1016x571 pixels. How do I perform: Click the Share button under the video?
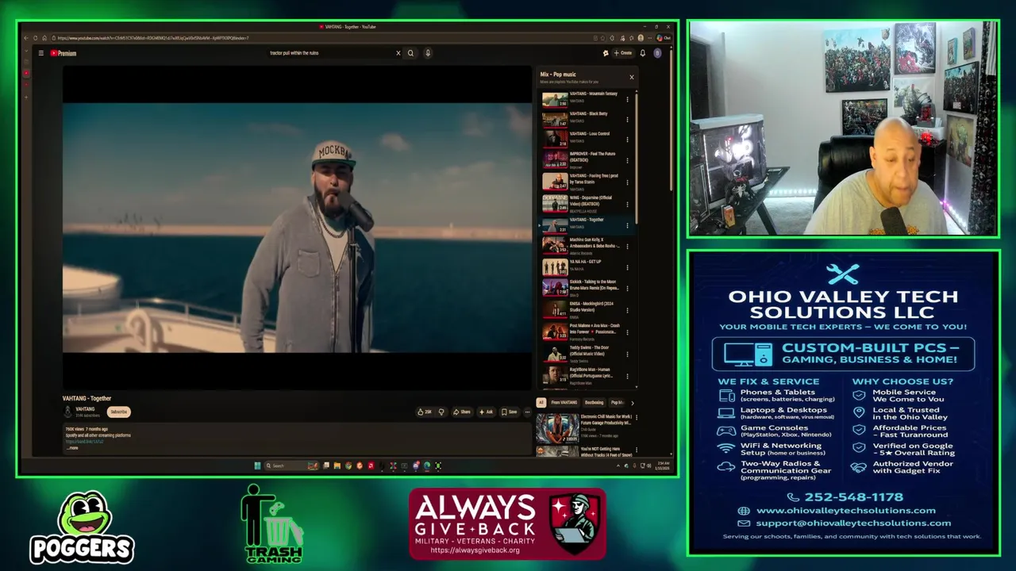click(462, 412)
